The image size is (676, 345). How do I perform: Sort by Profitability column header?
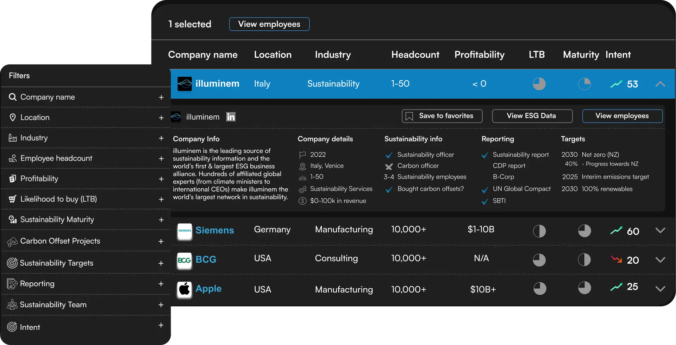(480, 55)
